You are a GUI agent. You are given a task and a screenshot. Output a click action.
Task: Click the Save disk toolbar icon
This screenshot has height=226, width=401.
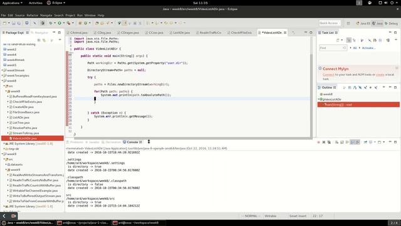[x=14, y=23]
